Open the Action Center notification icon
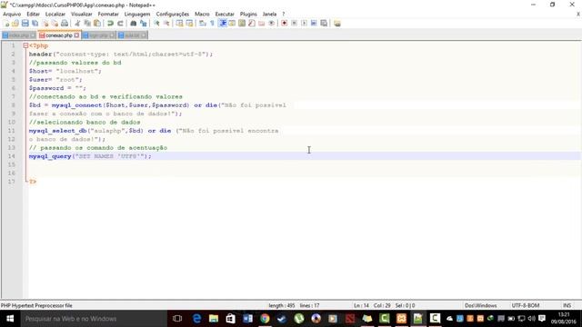This screenshot has height=327, width=582. click(x=542, y=319)
